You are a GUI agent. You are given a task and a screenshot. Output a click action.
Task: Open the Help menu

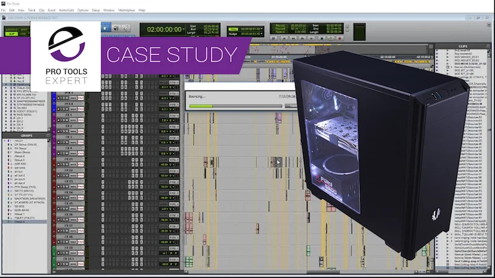142,11
